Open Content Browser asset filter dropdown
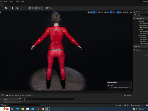 click(x=21, y=99)
